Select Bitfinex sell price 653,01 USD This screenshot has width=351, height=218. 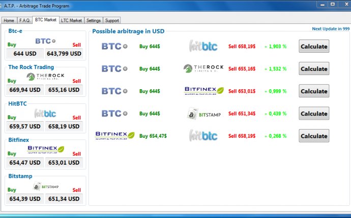[x=64, y=163]
